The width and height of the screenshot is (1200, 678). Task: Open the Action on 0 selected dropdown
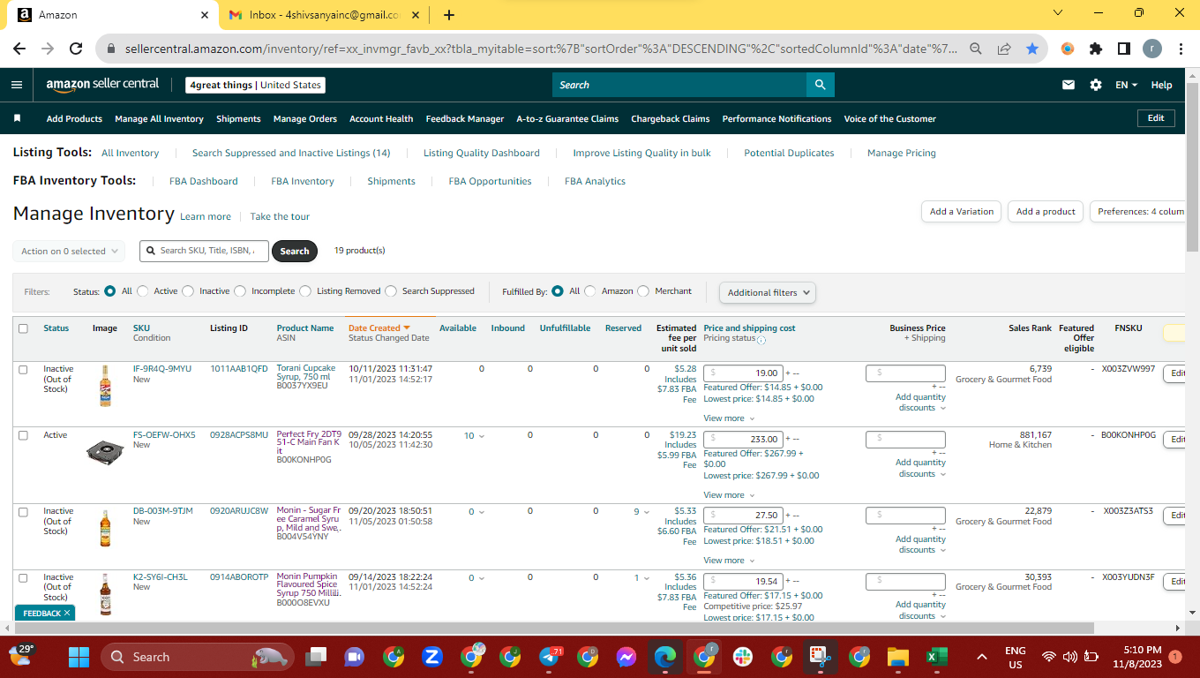click(69, 252)
